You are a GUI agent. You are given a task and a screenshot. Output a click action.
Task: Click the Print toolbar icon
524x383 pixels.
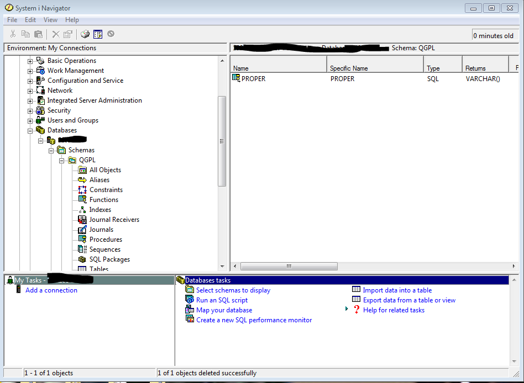coord(85,34)
